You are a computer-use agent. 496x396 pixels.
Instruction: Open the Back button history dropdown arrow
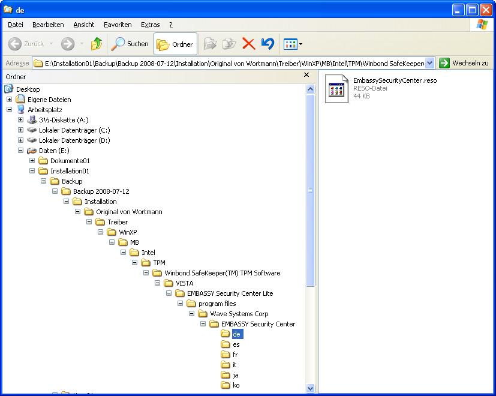(51, 44)
